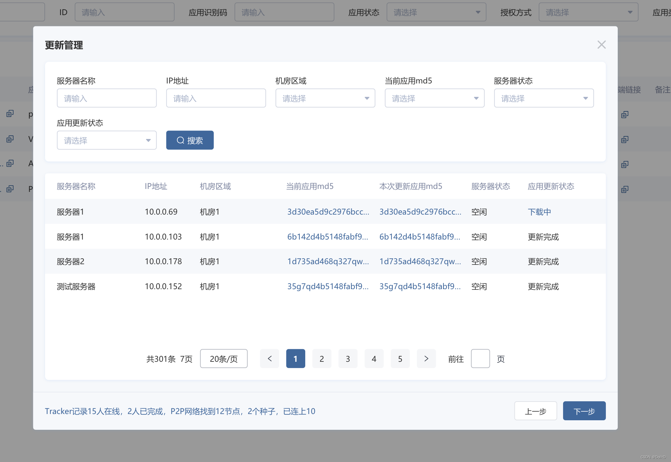Jump to page 5 in pagination
This screenshot has width=671, height=462.
click(x=400, y=358)
